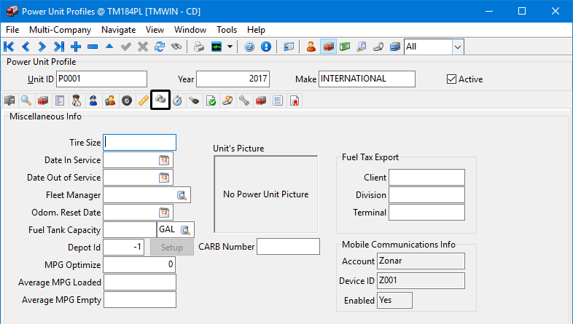The image size is (573, 324).
Task: Open the Navigate menu
Action: (x=118, y=30)
